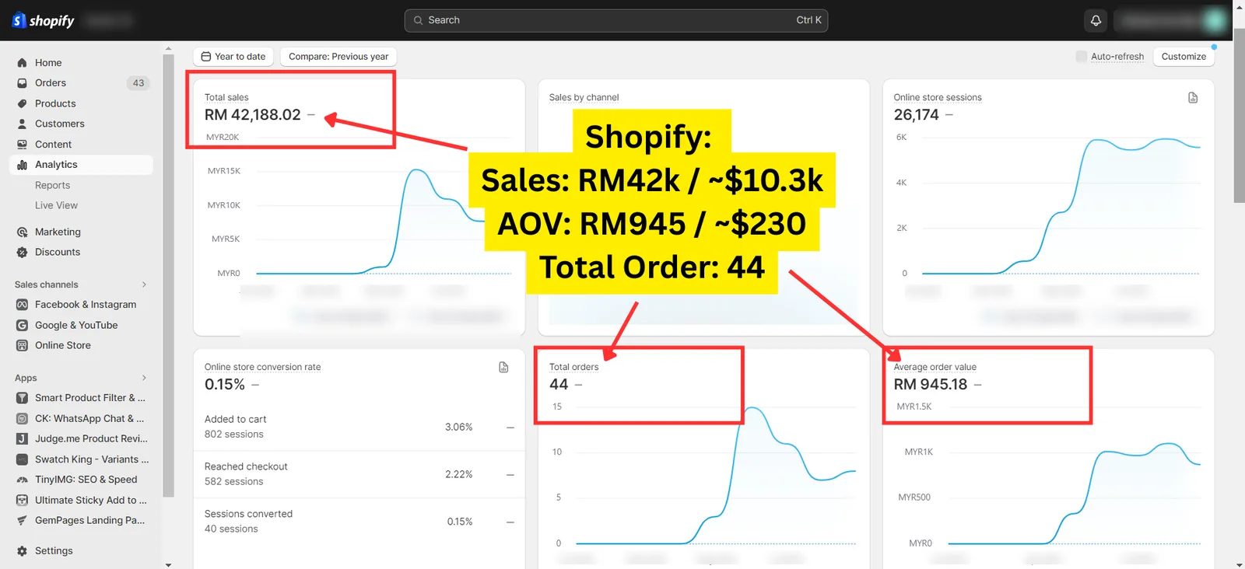Click the Home icon in sidebar
This screenshot has height=569, width=1245.
tap(22, 63)
